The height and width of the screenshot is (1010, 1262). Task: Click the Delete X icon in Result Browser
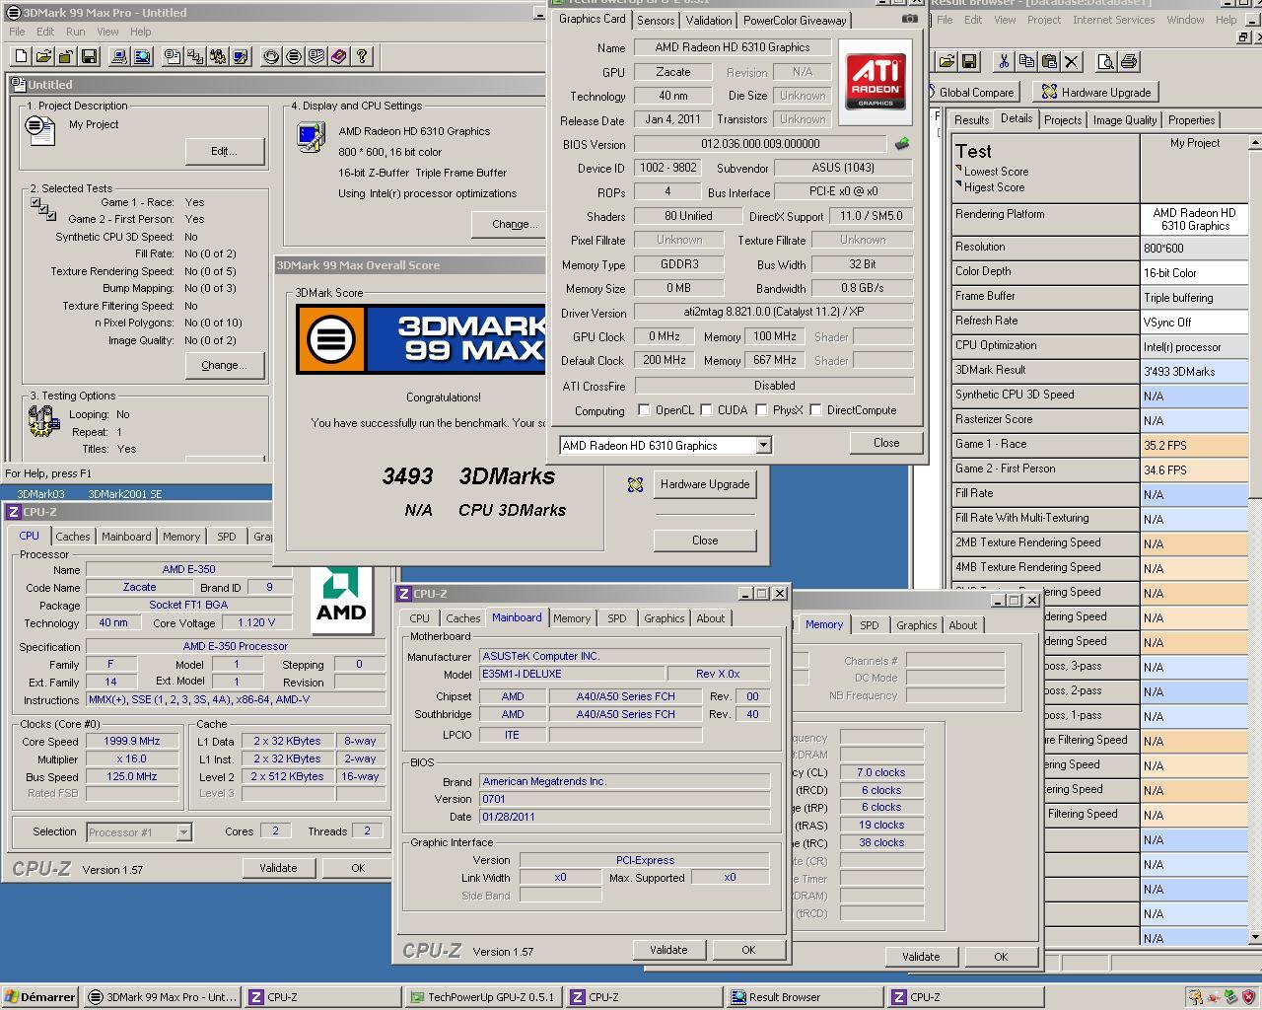1072,62
